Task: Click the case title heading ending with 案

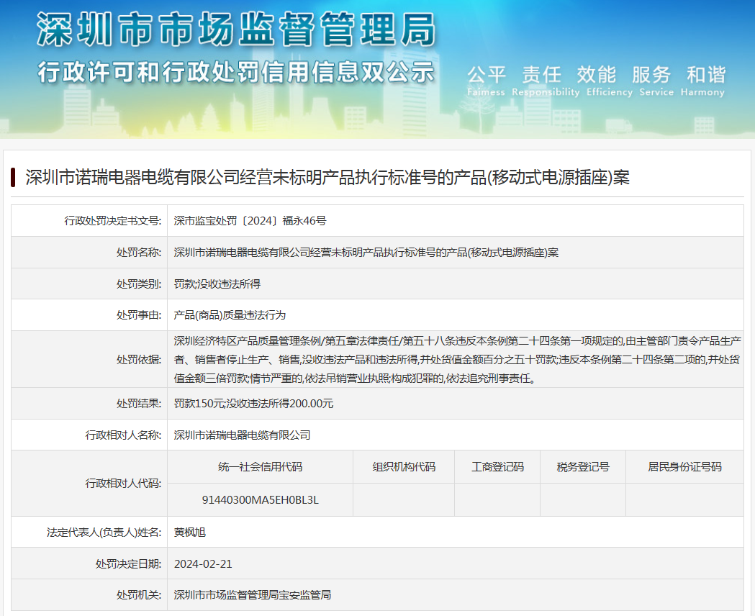Action: point(327,178)
